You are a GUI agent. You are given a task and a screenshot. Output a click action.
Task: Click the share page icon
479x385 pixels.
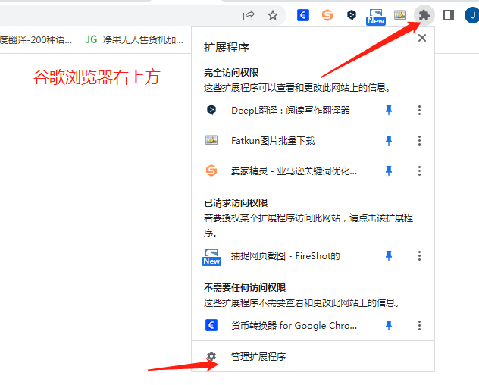[249, 15]
